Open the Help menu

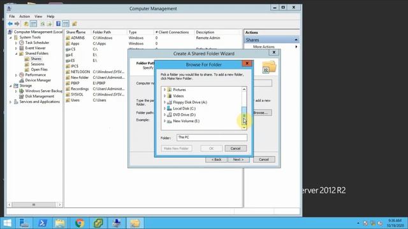tap(50, 17)
